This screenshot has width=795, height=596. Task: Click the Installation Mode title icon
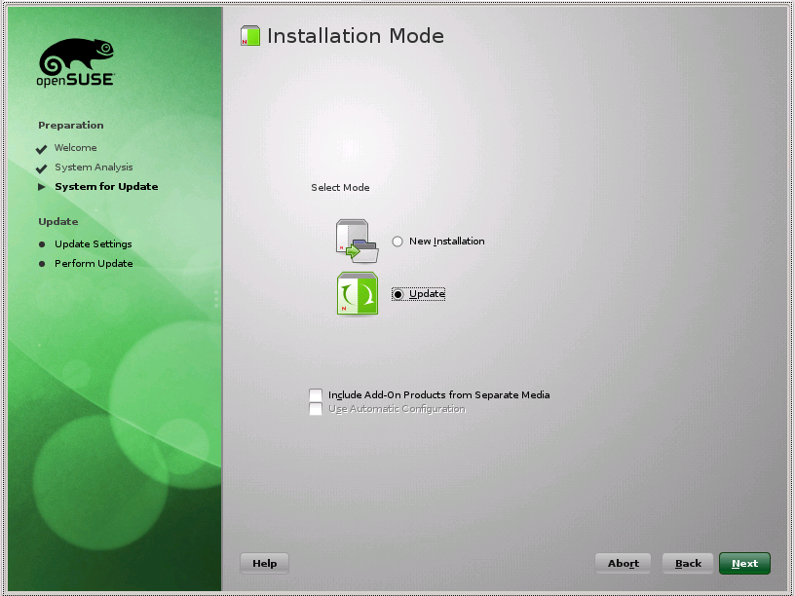click(x=250, y=36)
